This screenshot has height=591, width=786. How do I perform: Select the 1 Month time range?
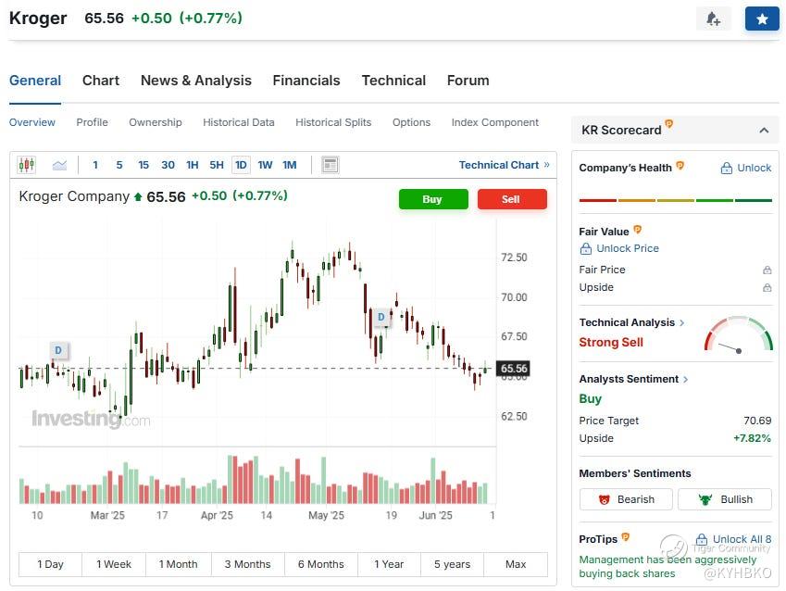(179, 564)
